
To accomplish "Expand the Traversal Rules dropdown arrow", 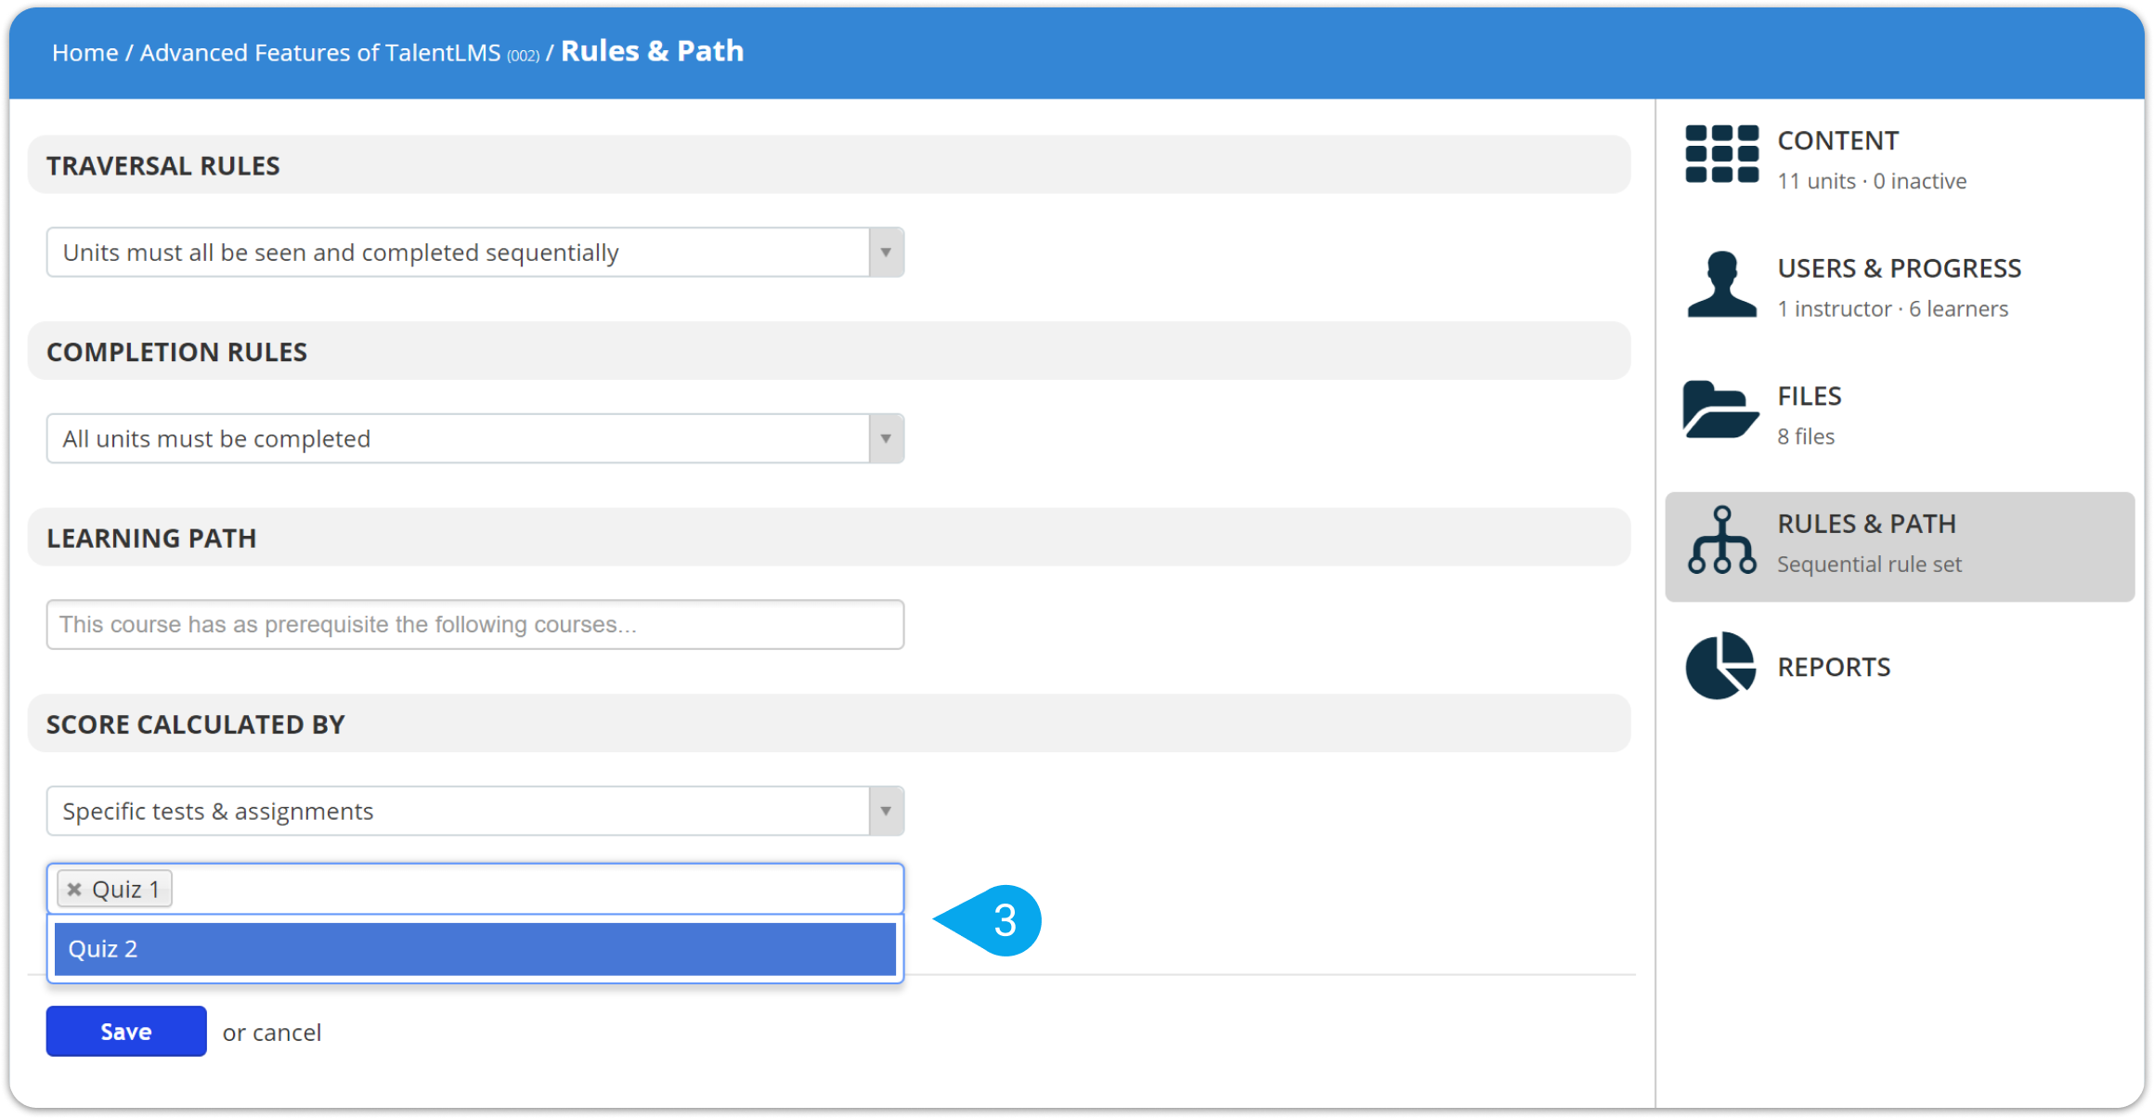I will coord(886,253).
